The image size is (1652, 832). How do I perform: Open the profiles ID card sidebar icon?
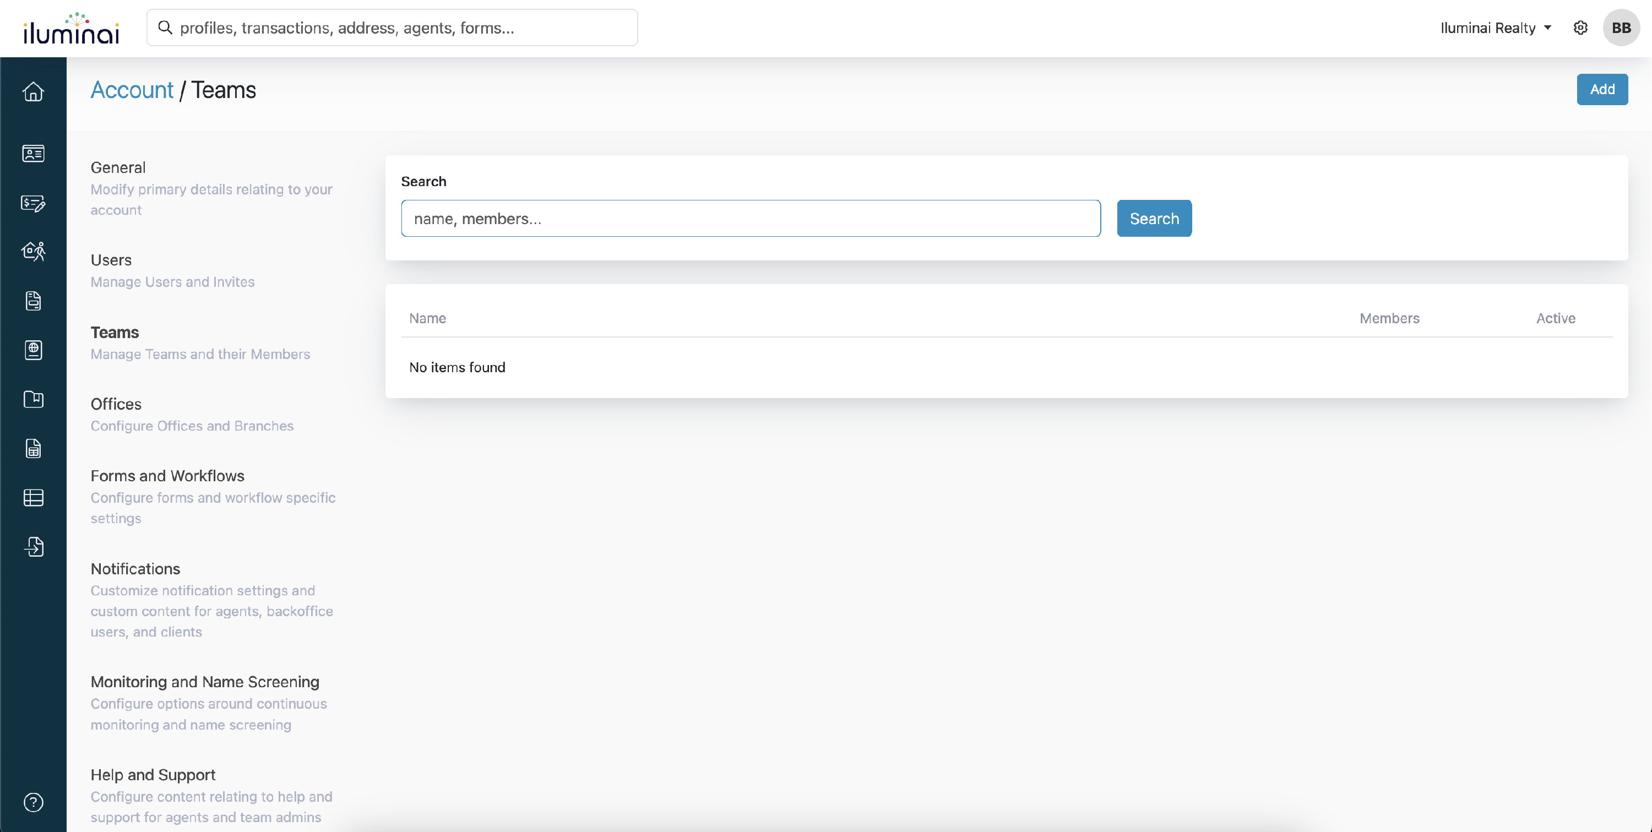pyautogui.click(x=34, y=153)
